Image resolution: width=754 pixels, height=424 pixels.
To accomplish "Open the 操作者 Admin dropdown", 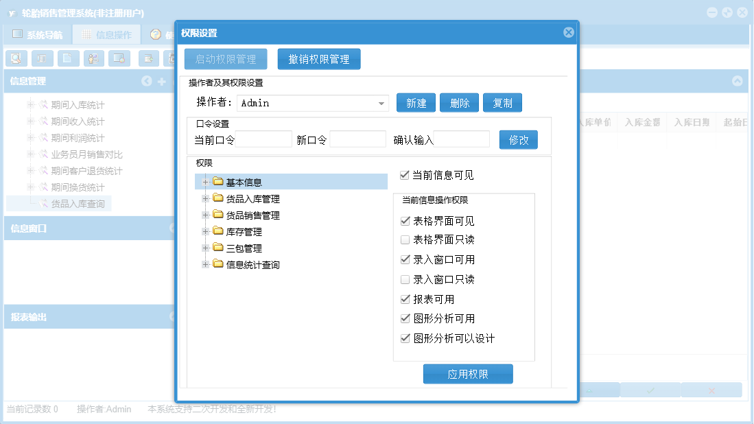I will click(x=381, y=104).
